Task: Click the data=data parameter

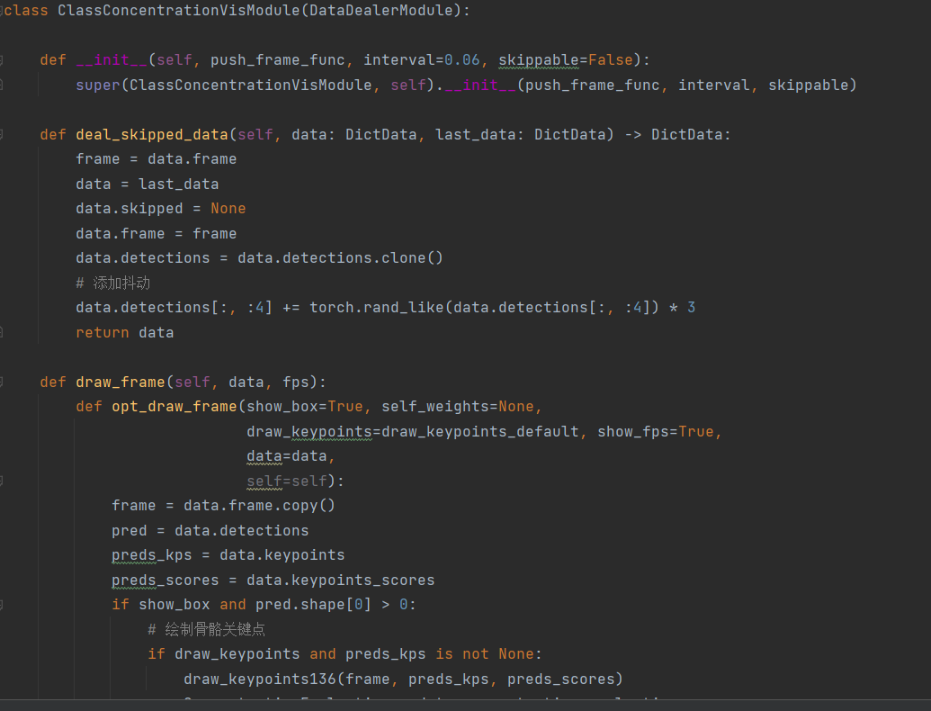Action: point(287,456)
